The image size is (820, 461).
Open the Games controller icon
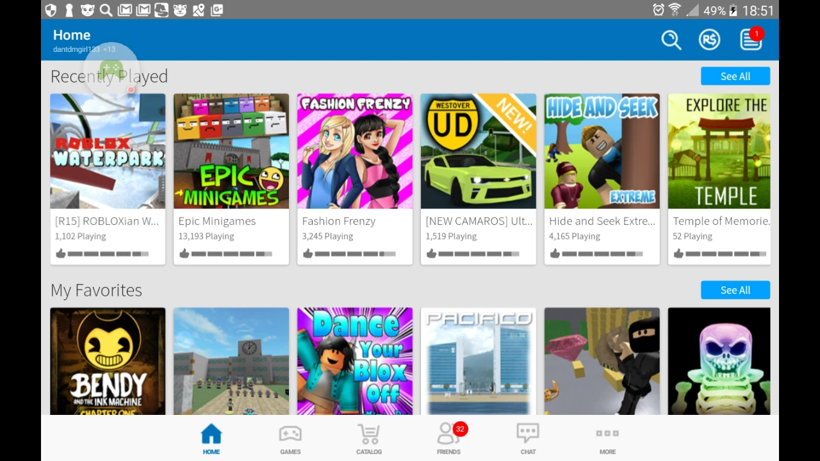click(x=290, y=434)
